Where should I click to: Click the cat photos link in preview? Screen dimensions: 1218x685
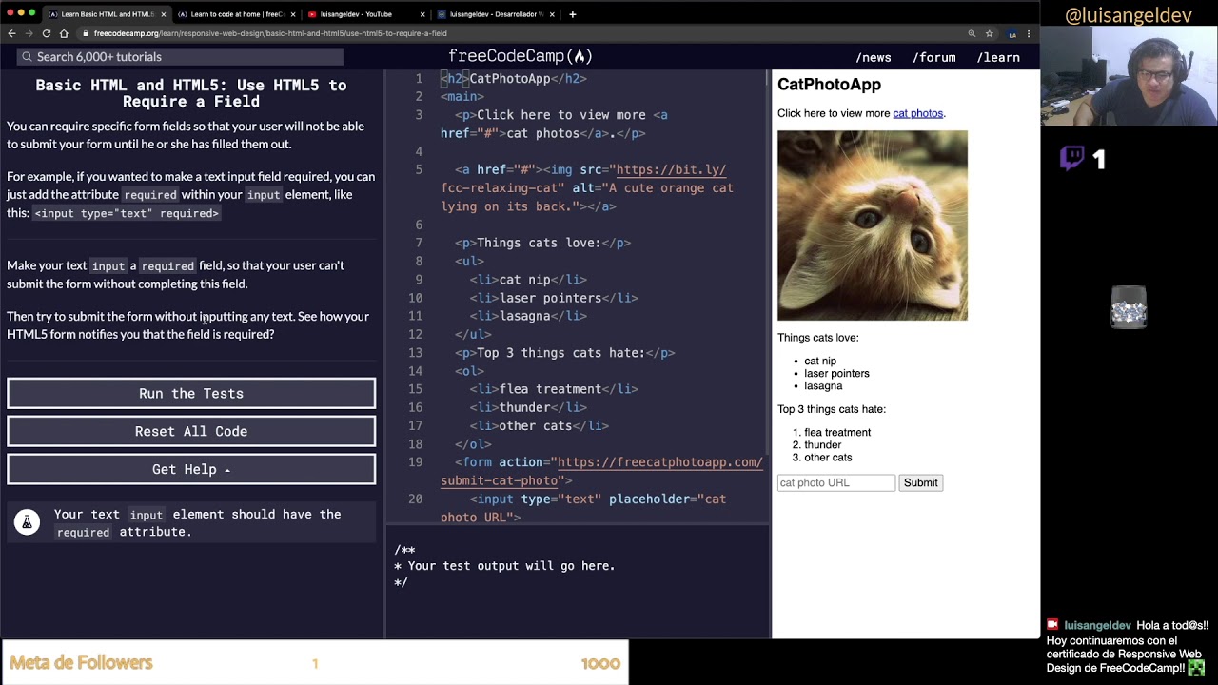pos(917,113)
